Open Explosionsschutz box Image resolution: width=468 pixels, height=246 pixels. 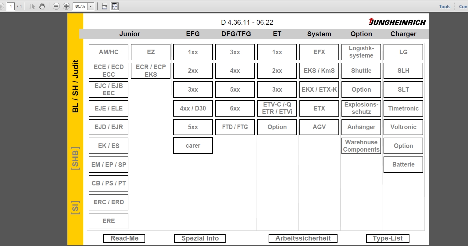(361, 108)
